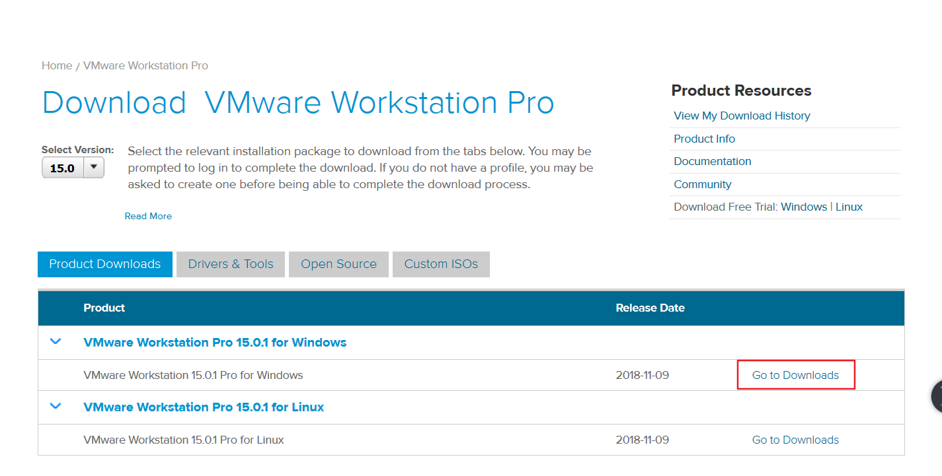Select the 'VMware Workstation 15.0.1 Pro for Windows' text

[x=193, y=375]
